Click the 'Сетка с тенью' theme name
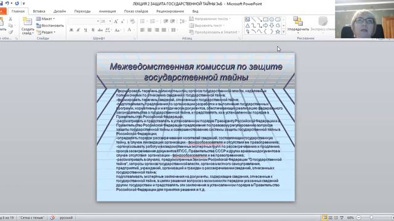 point(31,218)
